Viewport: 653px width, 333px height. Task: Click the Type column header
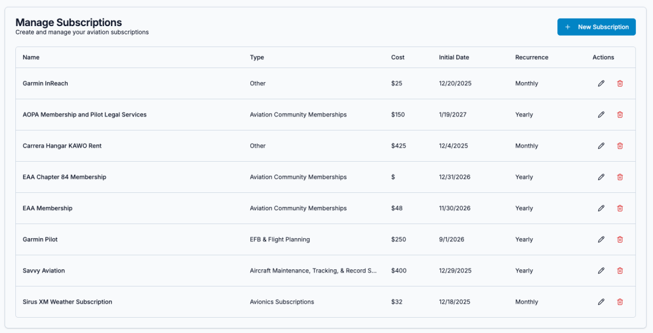pyautogui.click(x=257, y=57)
